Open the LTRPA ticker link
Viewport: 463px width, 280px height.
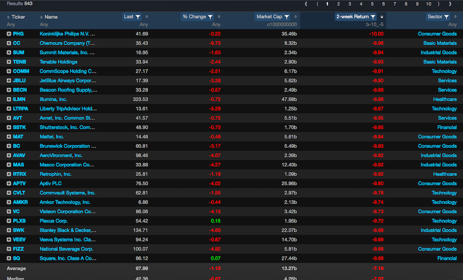coord(21,109)
